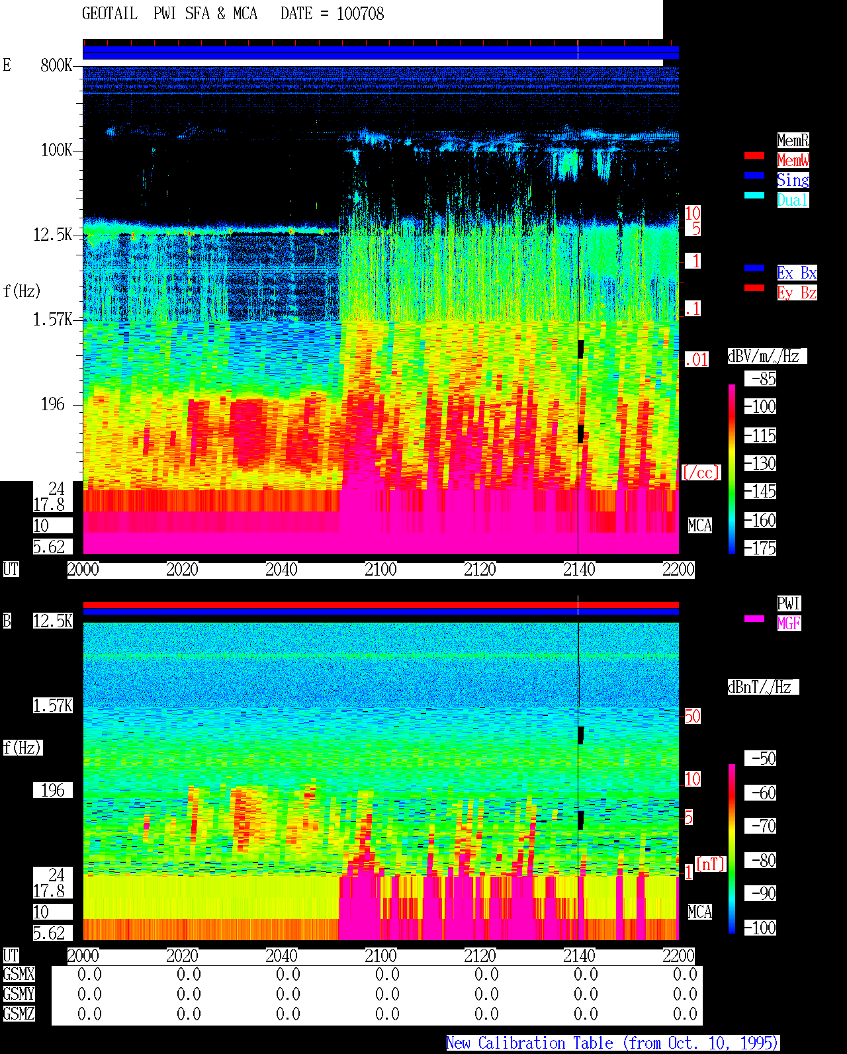Click the -175 color scale value
Viewport: 847px width, 1054px height.
761,549
